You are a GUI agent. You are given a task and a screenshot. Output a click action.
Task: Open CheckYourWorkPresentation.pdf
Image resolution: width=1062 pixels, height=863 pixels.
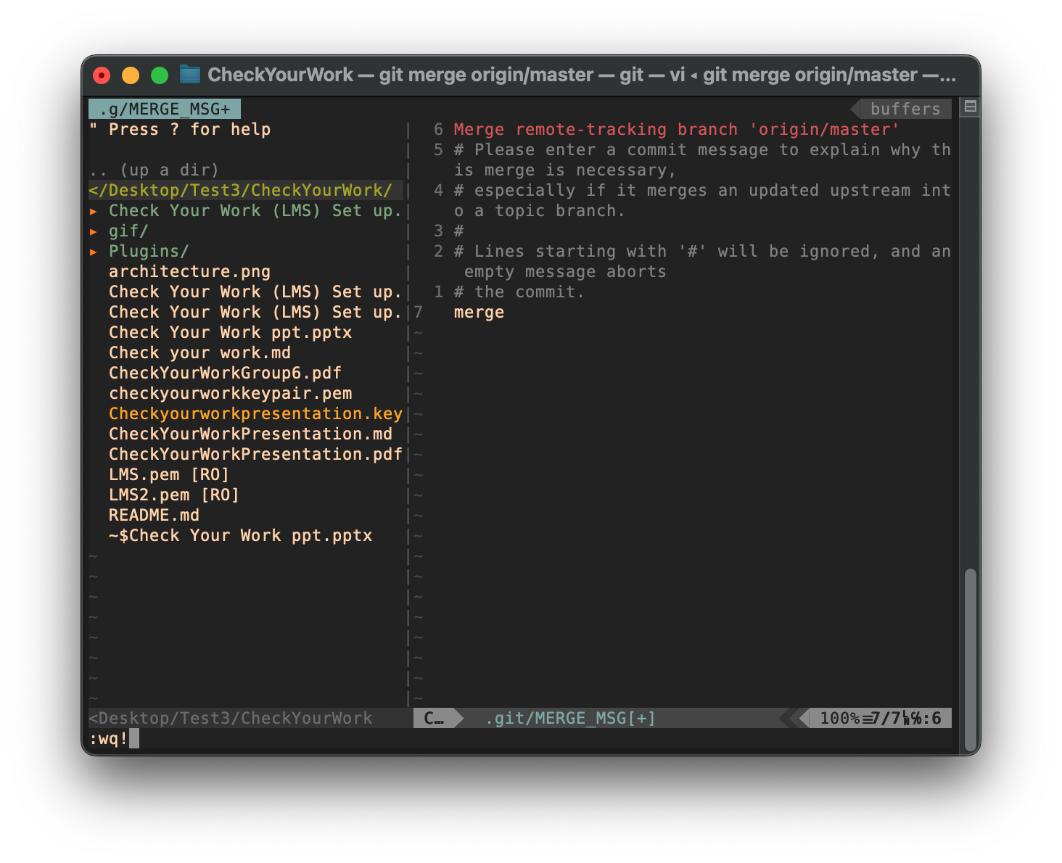(255, 454)
